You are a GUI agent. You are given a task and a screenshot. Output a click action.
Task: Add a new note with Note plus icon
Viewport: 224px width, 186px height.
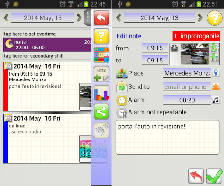[x=101, y=74]
